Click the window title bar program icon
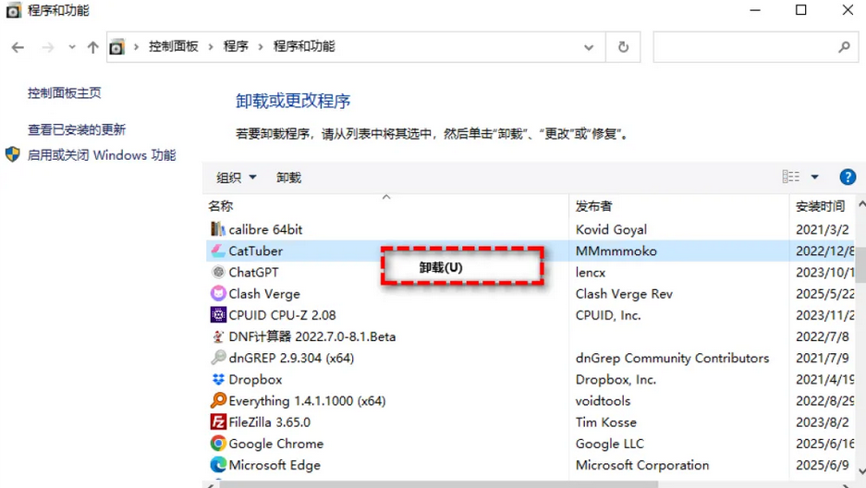 (13, 10)
